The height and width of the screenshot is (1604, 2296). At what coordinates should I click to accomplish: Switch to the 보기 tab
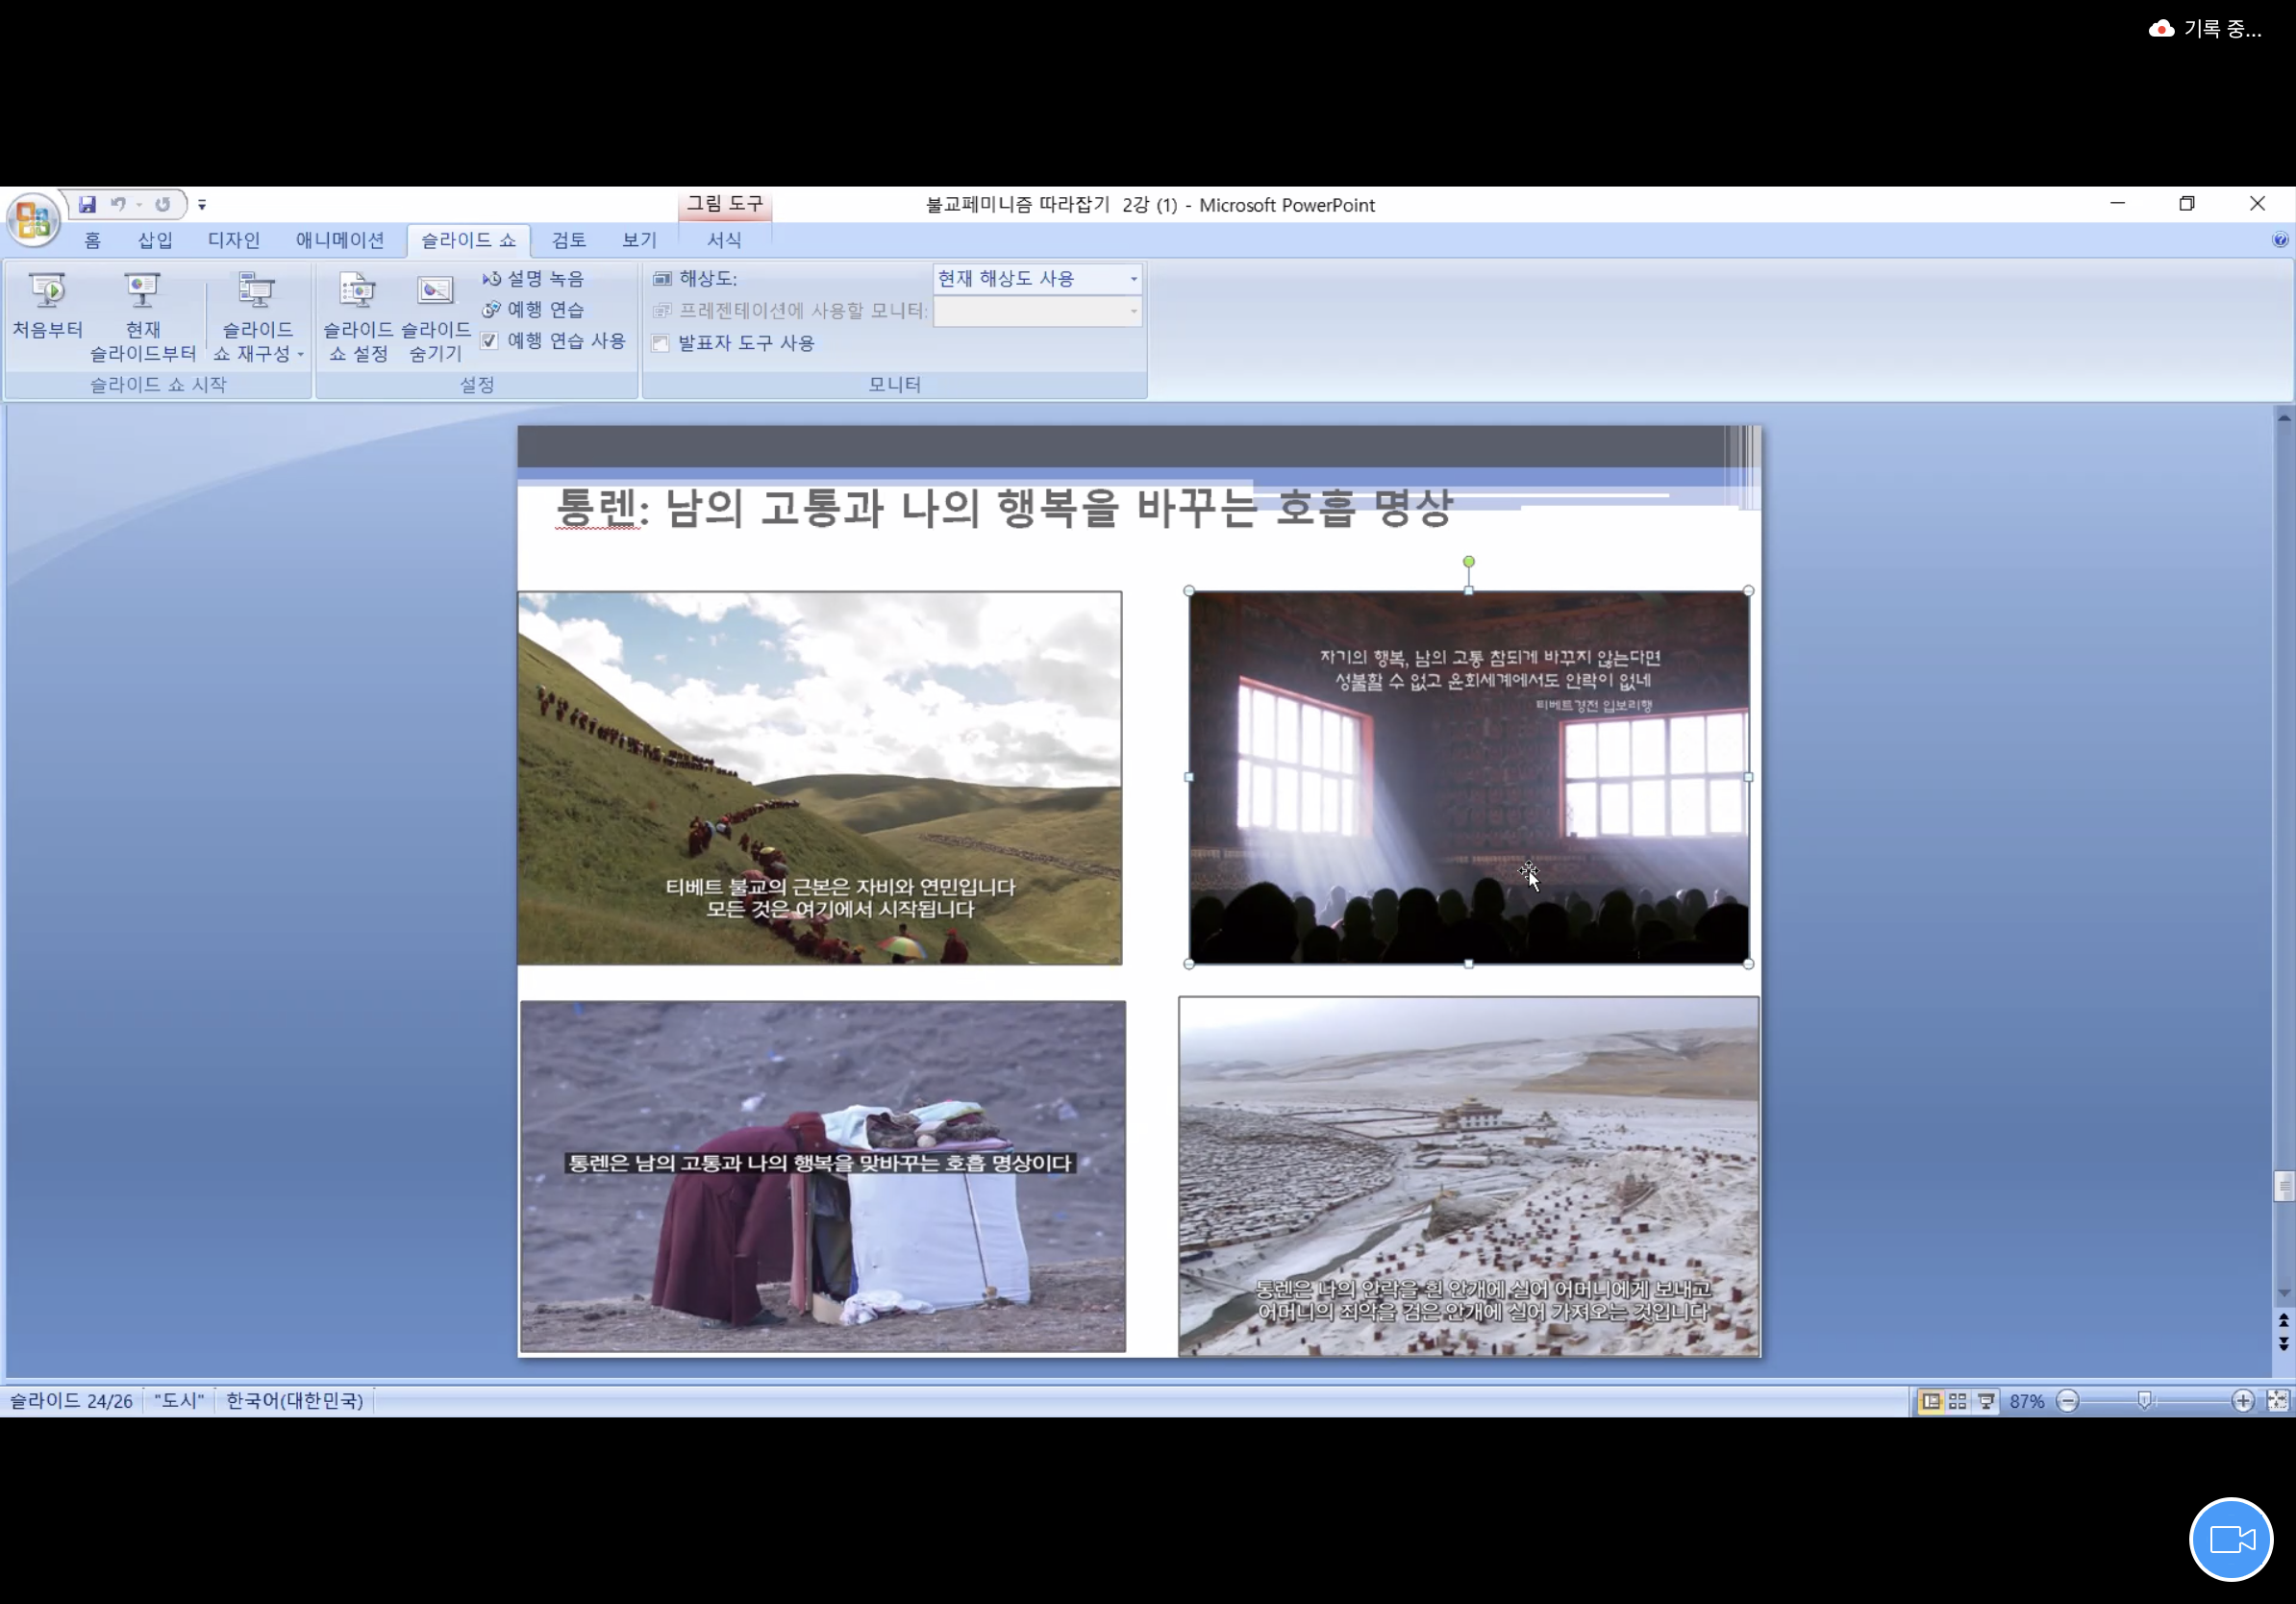(x=639, y=240)
